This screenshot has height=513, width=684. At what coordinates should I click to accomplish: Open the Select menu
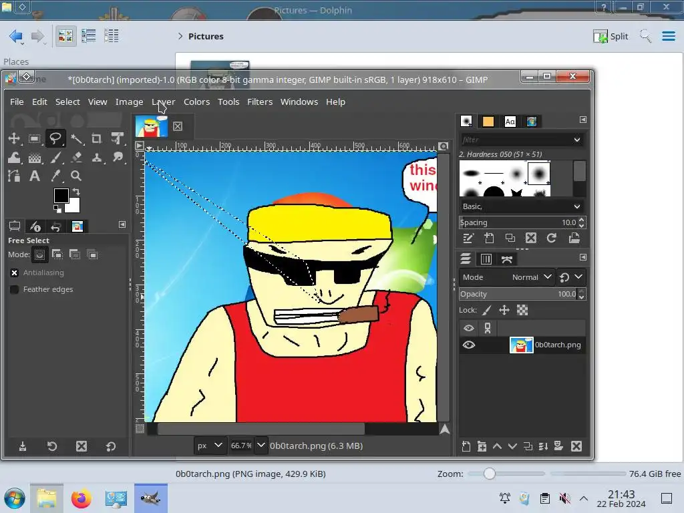coord(67,102)
